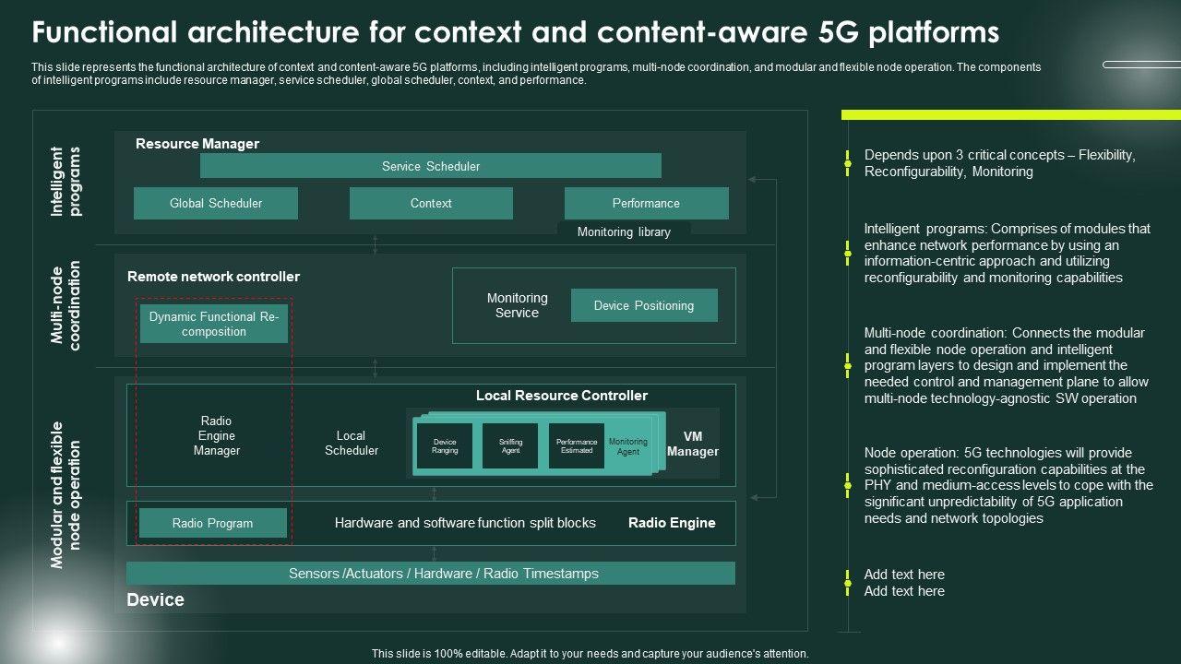This screenshot has height=664, width=1181.
Task: Select the slide title heading text
Action: point(516,33)
